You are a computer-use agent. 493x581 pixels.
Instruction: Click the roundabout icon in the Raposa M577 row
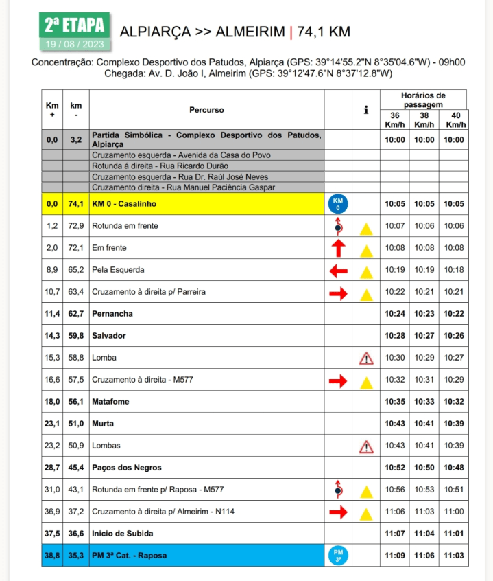pos(337,489)
